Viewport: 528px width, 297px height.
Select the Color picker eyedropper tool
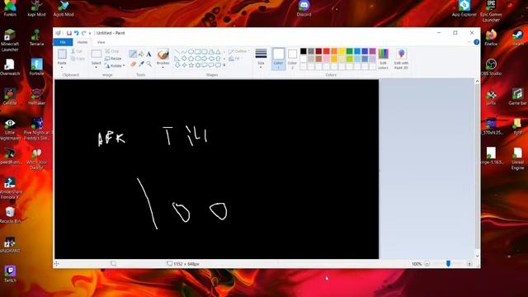141,64
